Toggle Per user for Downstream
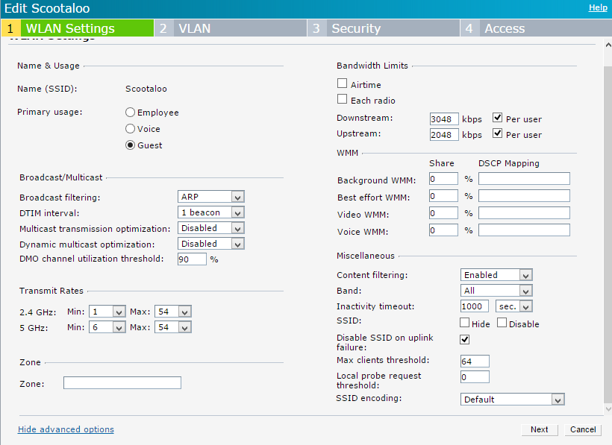 pos(497,117)
